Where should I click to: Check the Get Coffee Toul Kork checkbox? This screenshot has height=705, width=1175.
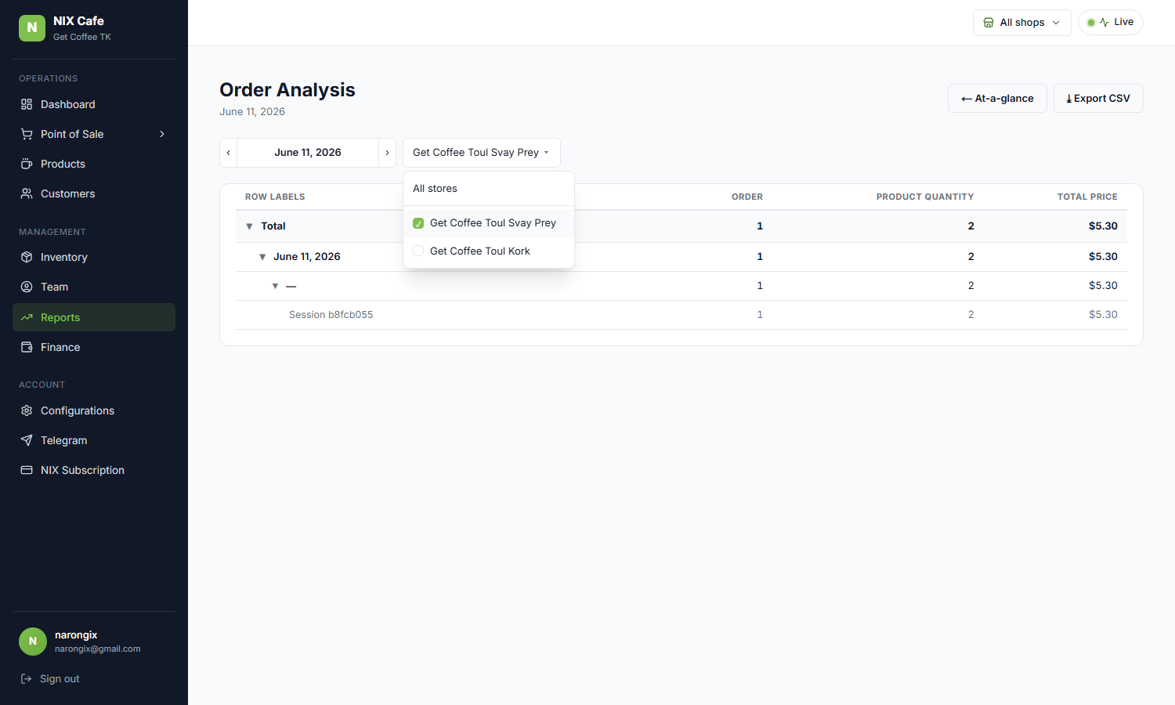(418, 251)
